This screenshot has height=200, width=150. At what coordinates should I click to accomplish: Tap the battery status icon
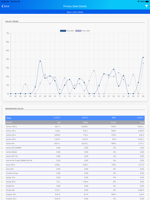(x=147, y=2)
